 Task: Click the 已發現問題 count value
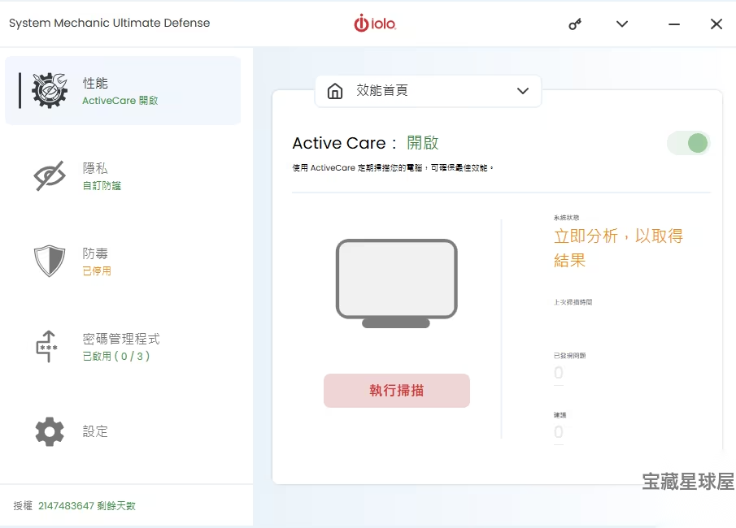click(x=558, y=373)
